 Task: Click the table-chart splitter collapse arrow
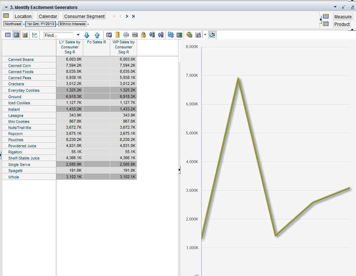click(x=179, y=170)
